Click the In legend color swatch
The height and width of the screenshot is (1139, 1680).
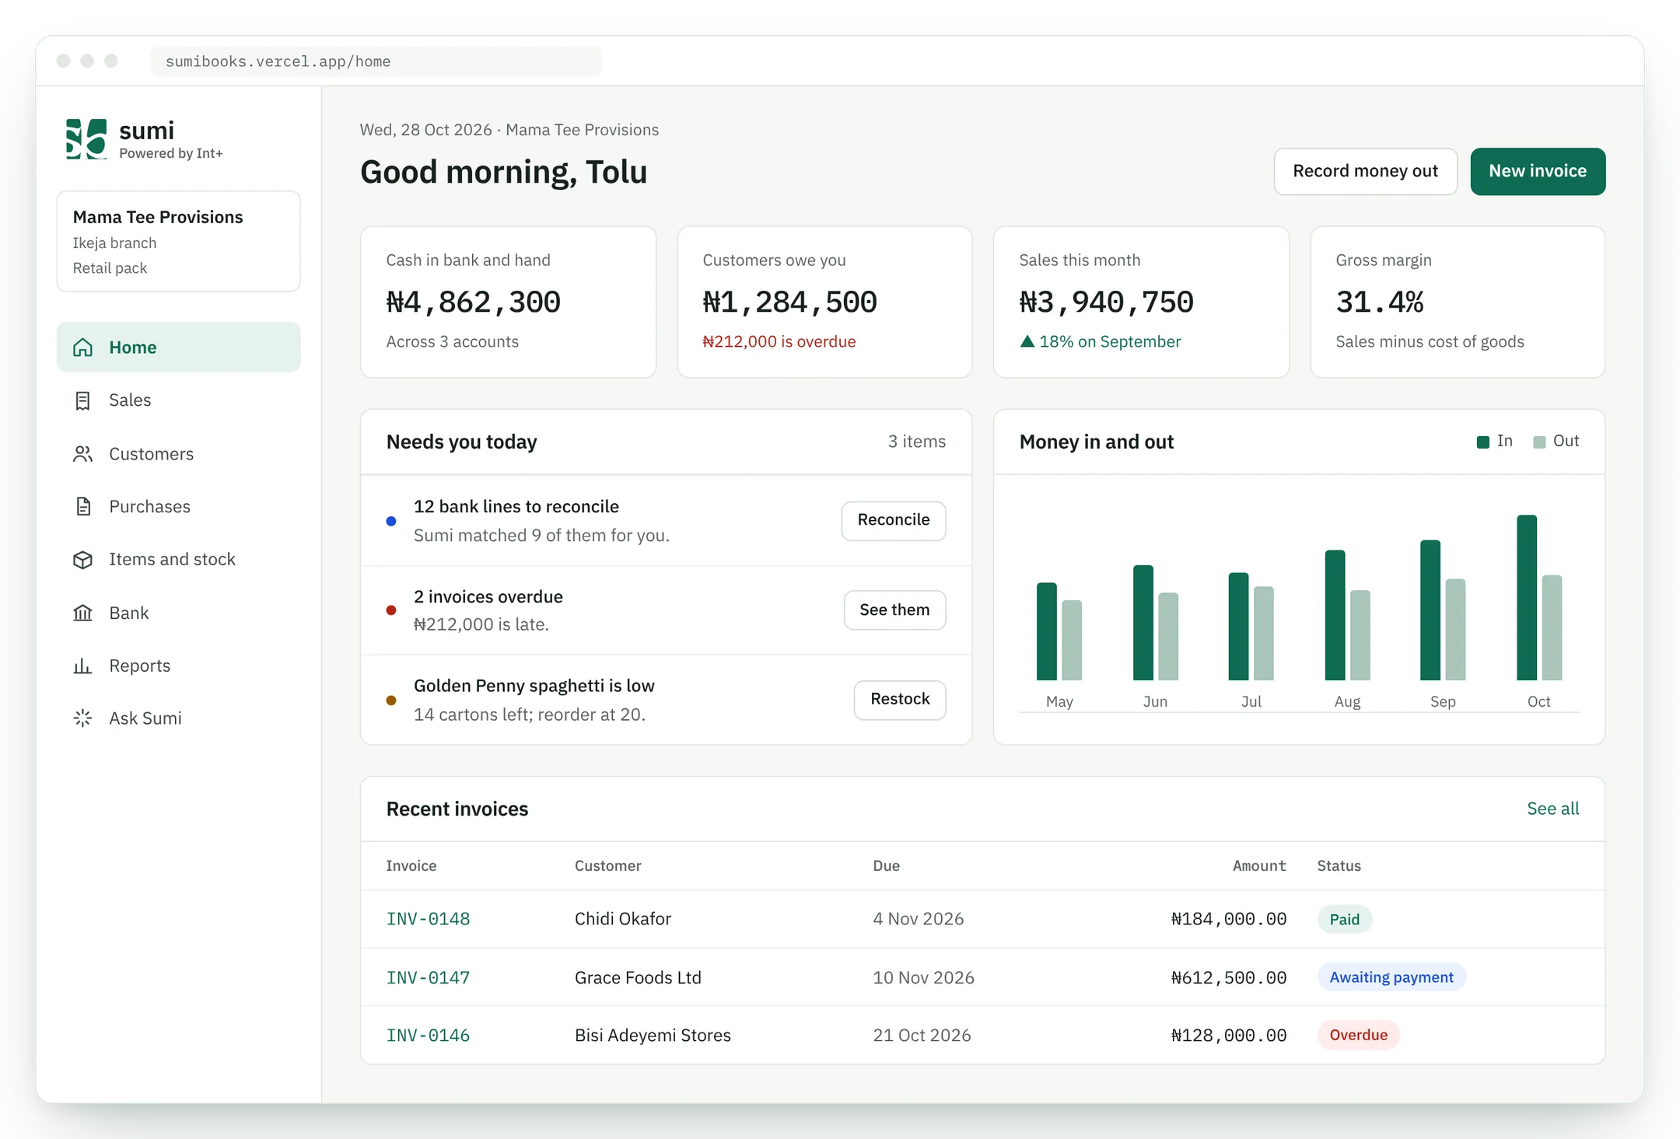(x=1482, y=442)
